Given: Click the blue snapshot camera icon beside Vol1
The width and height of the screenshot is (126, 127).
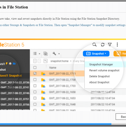Looking at the screenshot, I should tap(14, 63).
